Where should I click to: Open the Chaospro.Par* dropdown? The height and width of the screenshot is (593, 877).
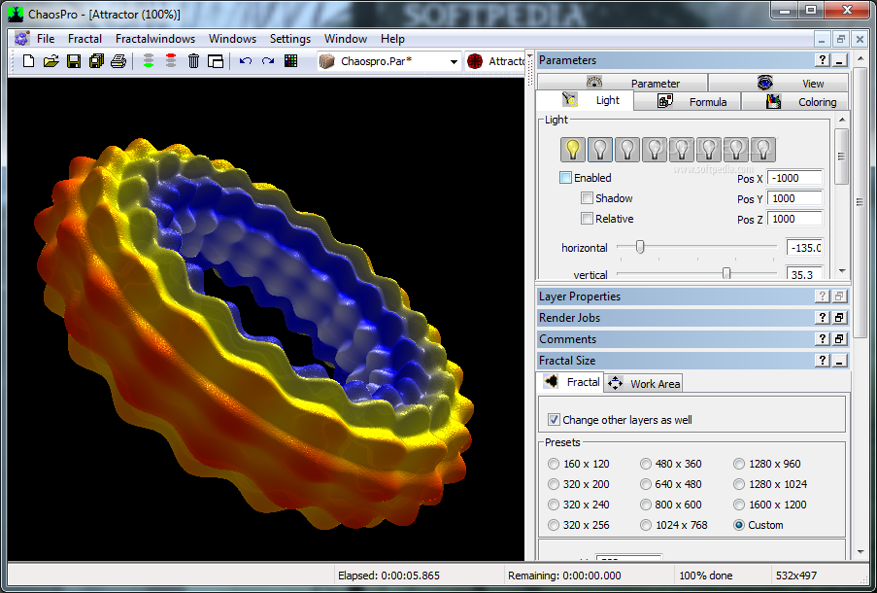click(454, 61)
